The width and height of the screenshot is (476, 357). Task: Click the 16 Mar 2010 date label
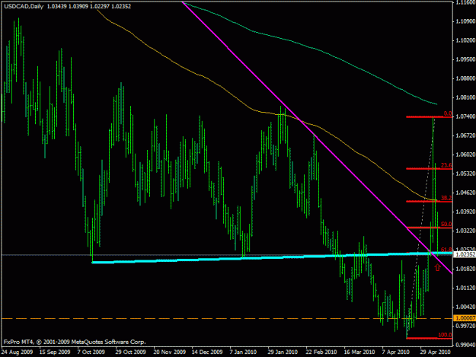click(359, 352)
